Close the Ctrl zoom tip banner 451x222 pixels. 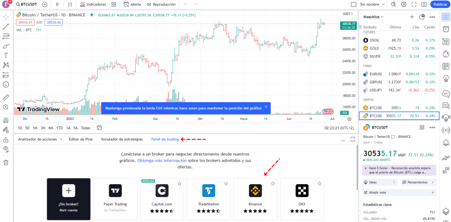(266, 107)
